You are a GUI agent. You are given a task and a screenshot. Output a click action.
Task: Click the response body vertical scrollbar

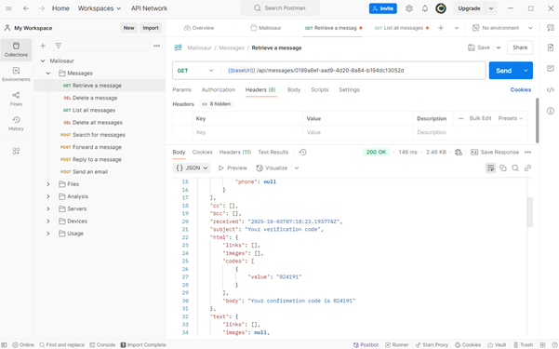click(x=530, y=212)
